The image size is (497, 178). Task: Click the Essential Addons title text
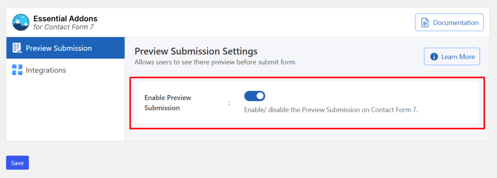coord(66,18)
